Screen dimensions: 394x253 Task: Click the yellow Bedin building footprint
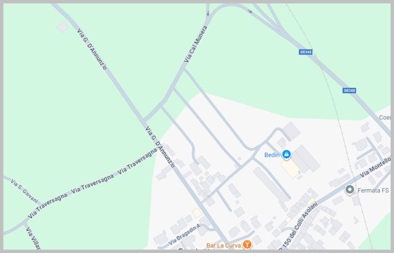290,168
